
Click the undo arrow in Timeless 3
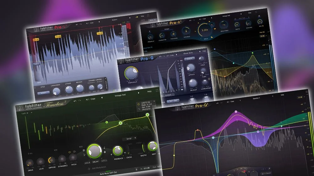(75, 101)
